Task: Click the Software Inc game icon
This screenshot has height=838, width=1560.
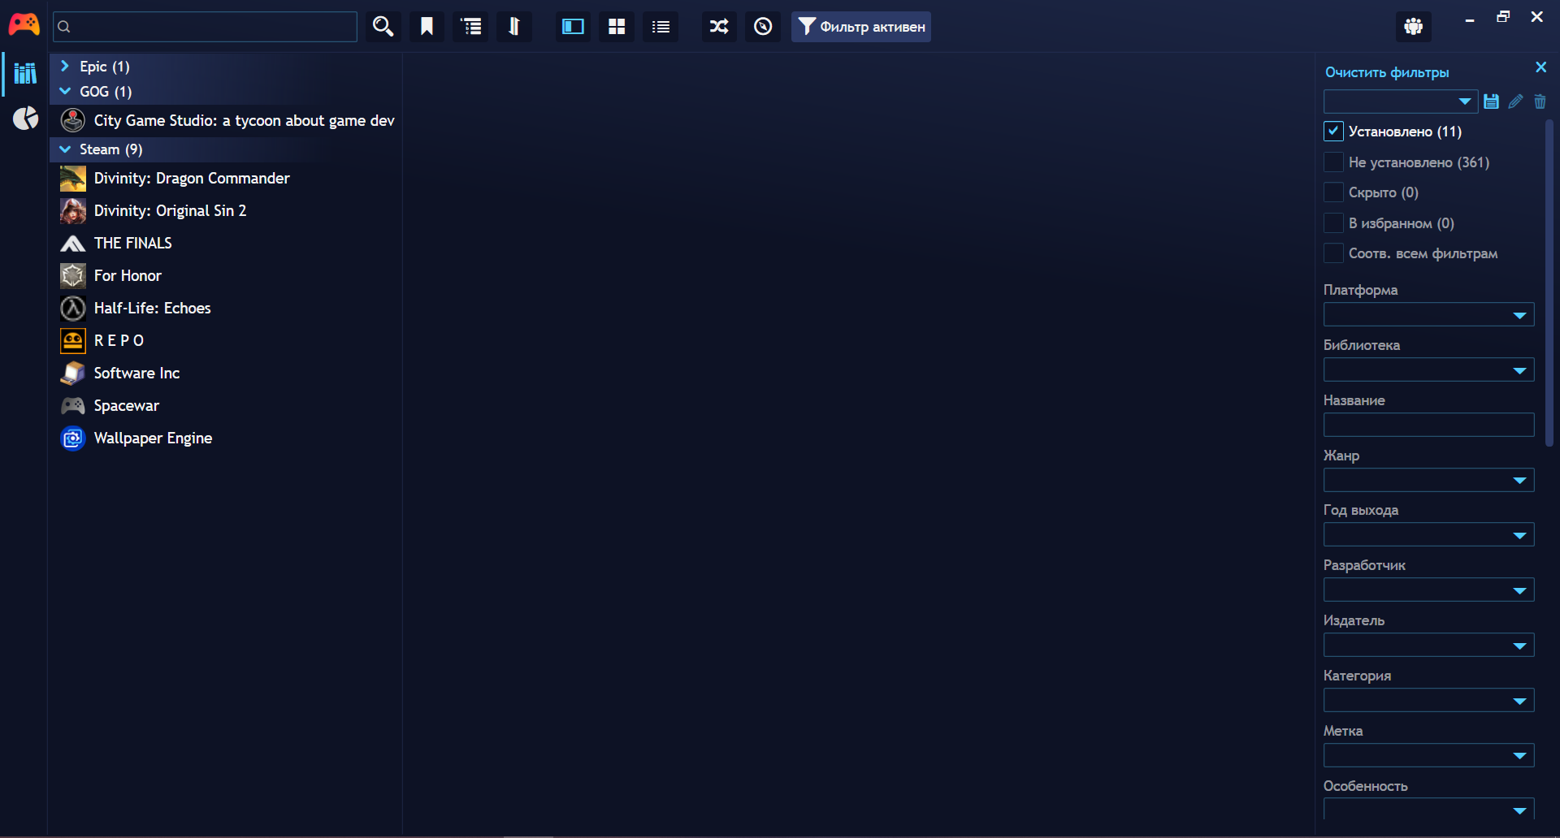Action: coord(73,374)
